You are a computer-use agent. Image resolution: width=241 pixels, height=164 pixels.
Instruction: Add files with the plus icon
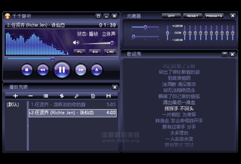[15, 96]
